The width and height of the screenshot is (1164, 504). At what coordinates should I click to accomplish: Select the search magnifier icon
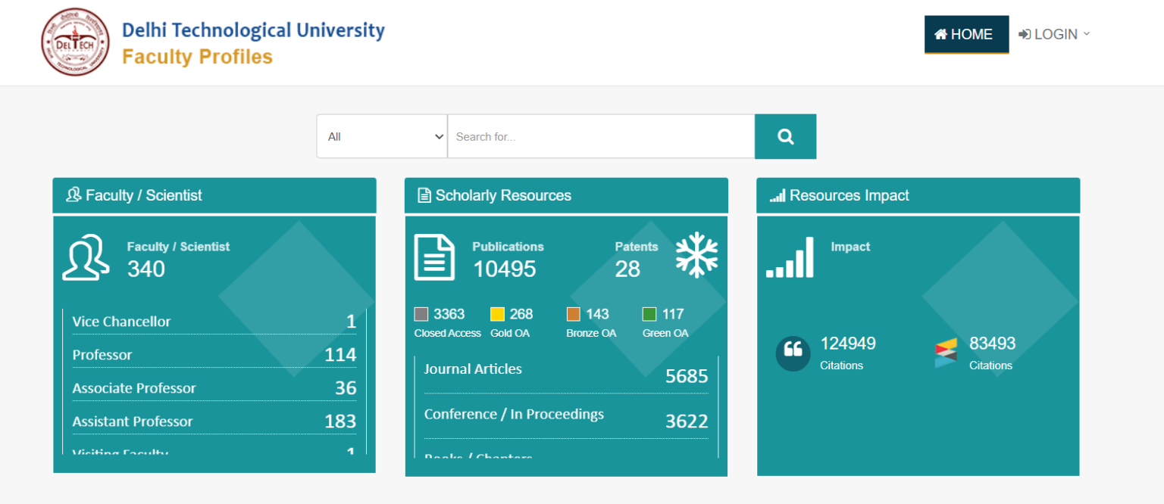[785, 136]
